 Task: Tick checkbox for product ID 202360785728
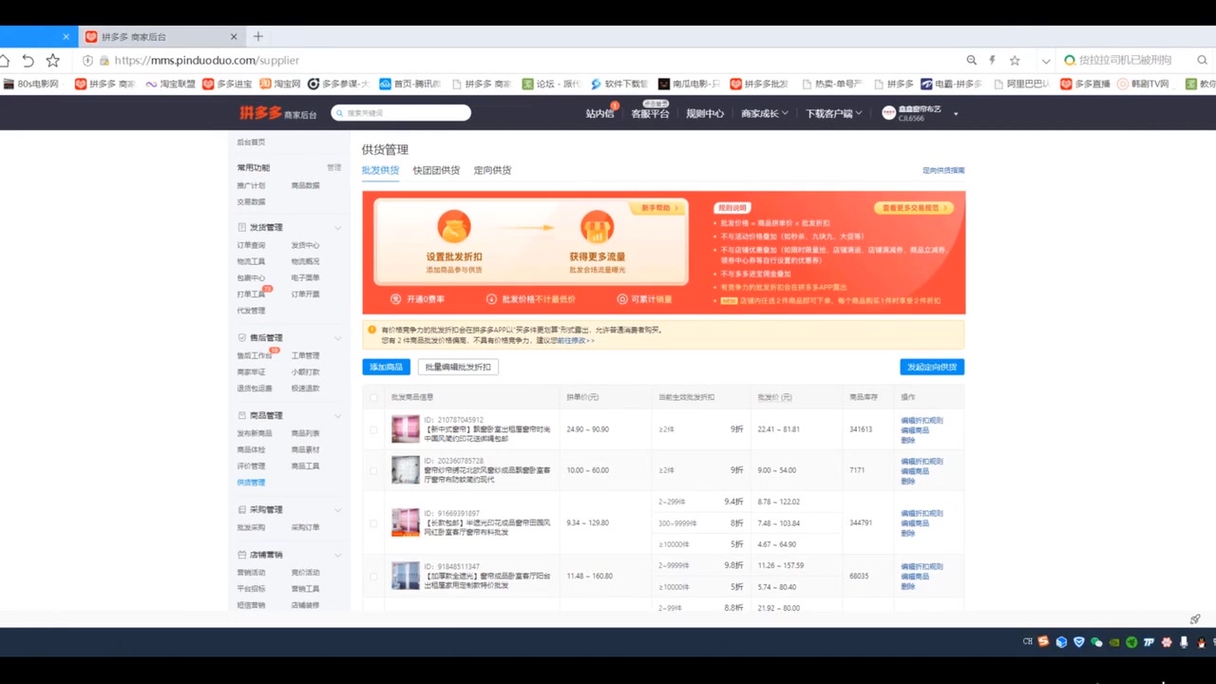click(373, 470)
